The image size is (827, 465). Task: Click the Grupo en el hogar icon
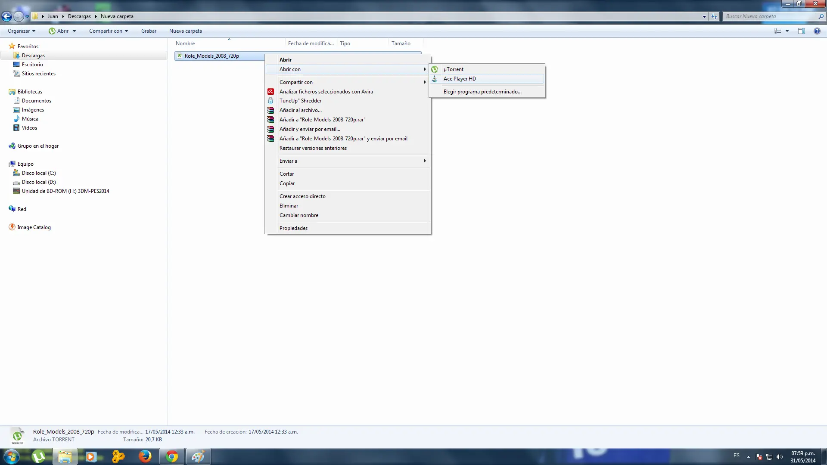pos(12,146)
